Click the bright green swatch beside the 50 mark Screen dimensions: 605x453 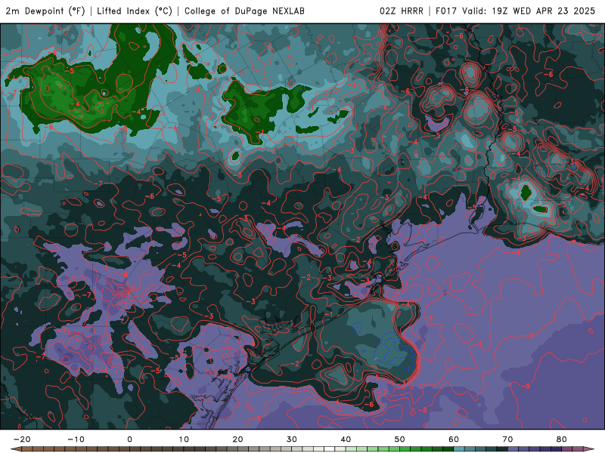pyautogui.click(x=405, y=449)
